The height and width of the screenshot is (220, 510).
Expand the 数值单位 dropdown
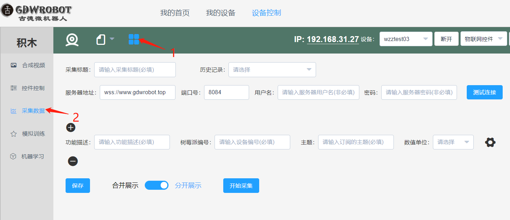[453, 142]
